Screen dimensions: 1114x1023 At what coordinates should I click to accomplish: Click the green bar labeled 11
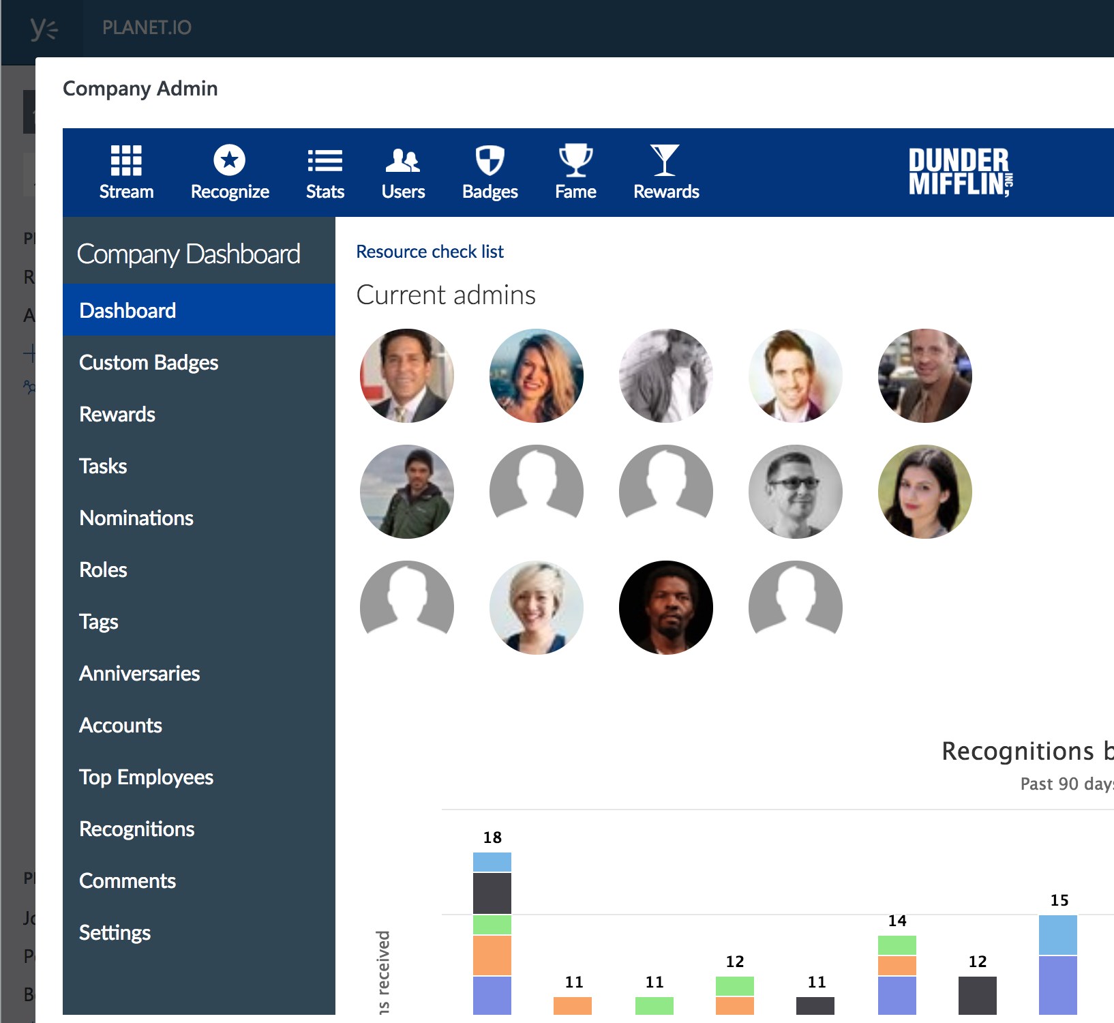point(654,1006)
